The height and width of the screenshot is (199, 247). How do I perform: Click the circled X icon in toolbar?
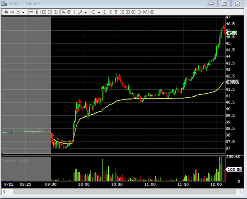tap(152, 12)
